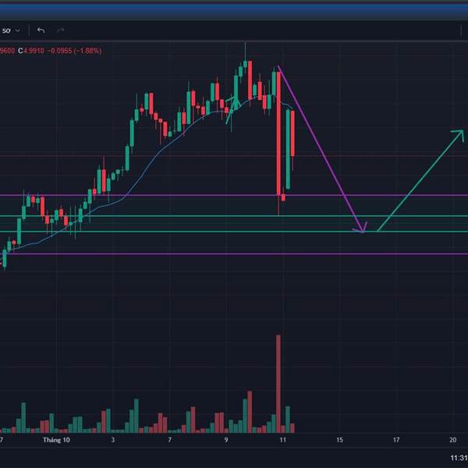Click the '20' date on time axis
The image size is (468, 468).
click(x=452, y=440)
